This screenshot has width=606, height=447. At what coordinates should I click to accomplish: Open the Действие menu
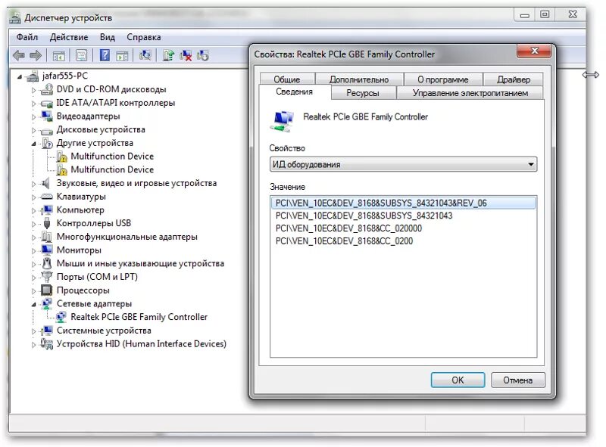(69, 37)
